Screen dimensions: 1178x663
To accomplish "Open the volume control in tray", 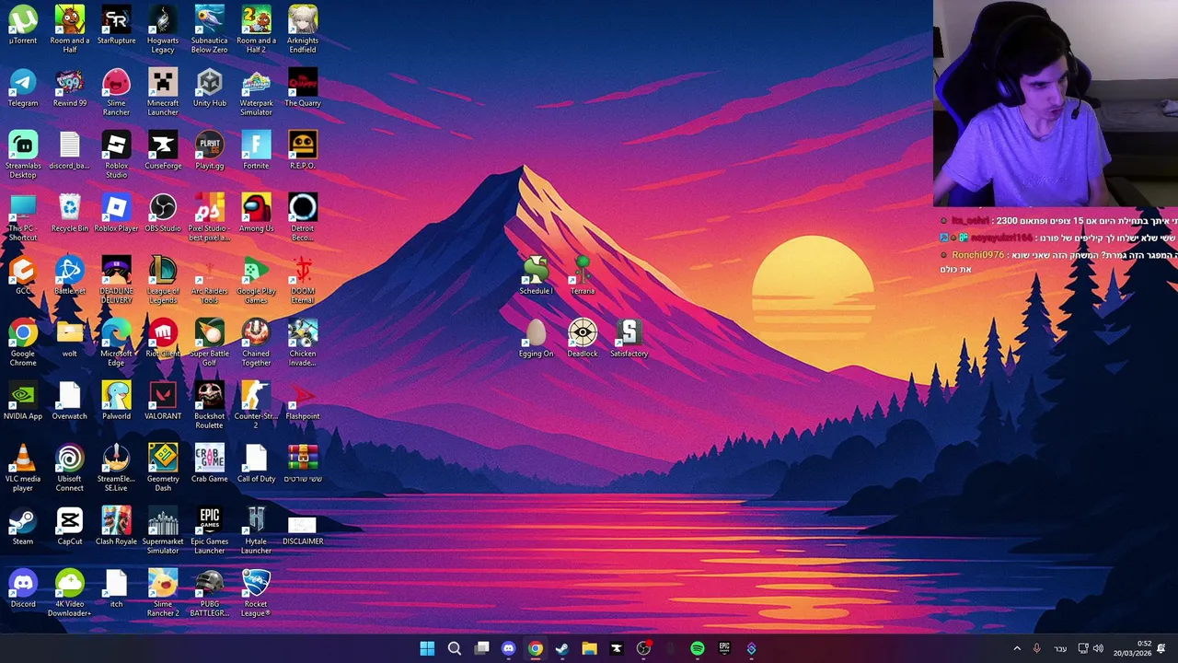I will pyautogui.click(x=1098, y=648).
